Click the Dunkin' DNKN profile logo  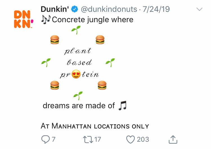[24, 19]
